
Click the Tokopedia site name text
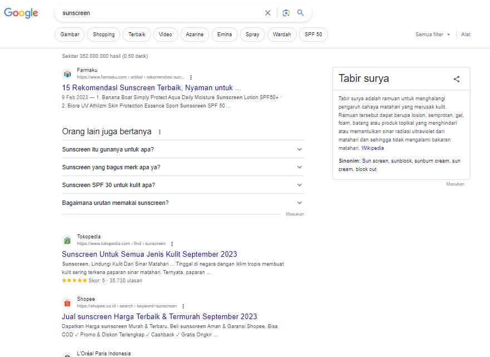click(x=89, y=237)
